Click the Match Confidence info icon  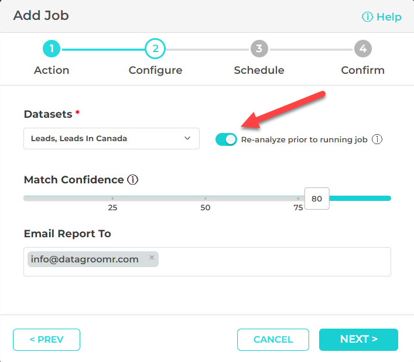pos(133,180)
